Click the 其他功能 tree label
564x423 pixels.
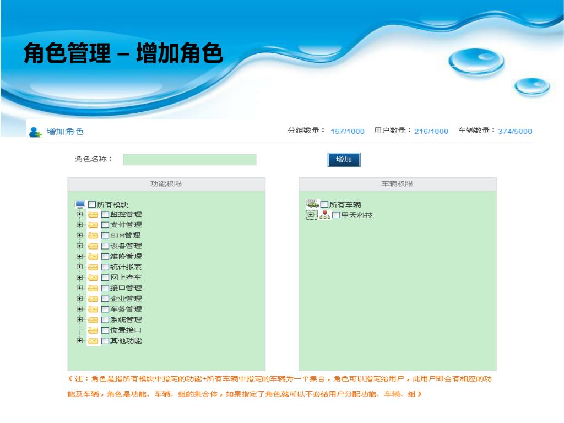126,340
